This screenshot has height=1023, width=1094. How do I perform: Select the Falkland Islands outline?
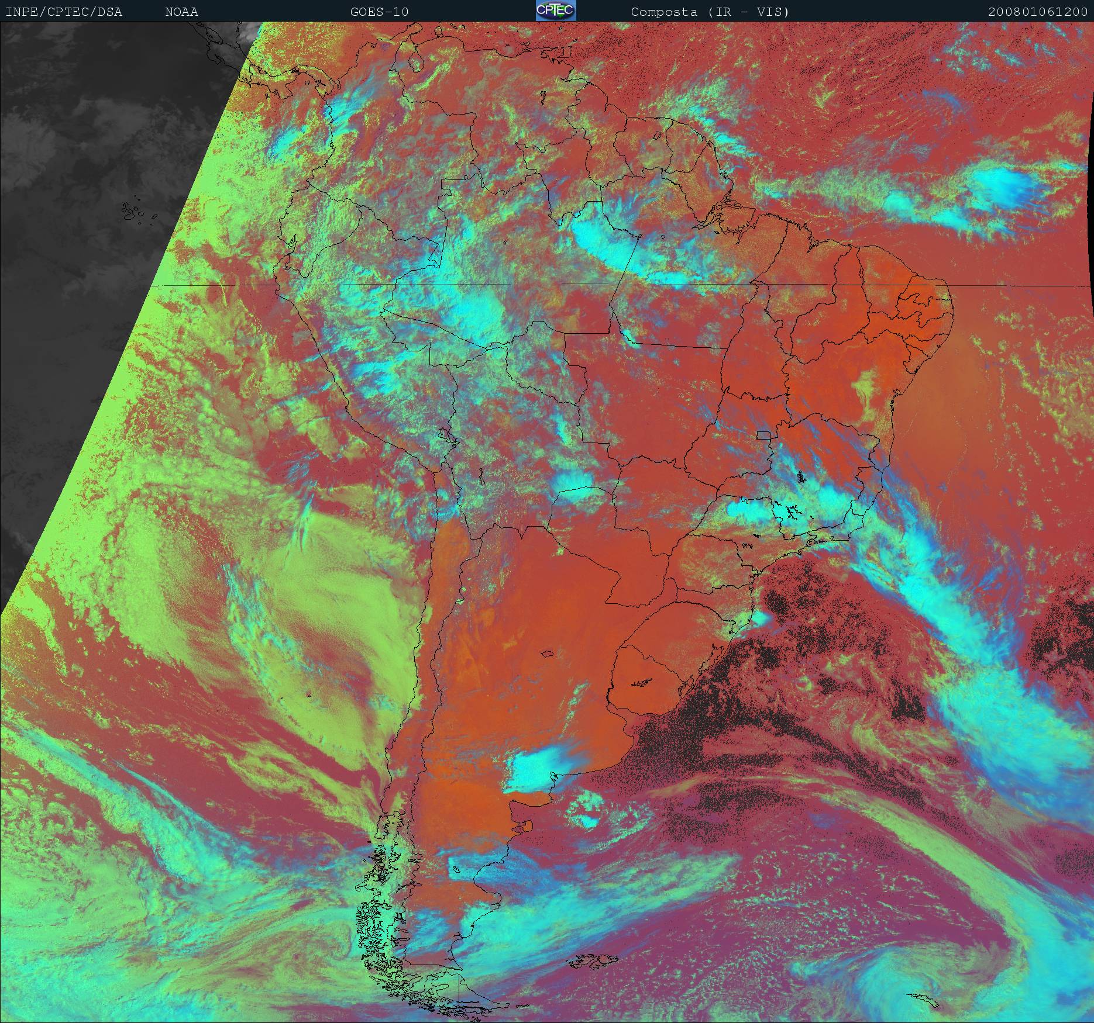pyautogui.click(x=594, y=959)
